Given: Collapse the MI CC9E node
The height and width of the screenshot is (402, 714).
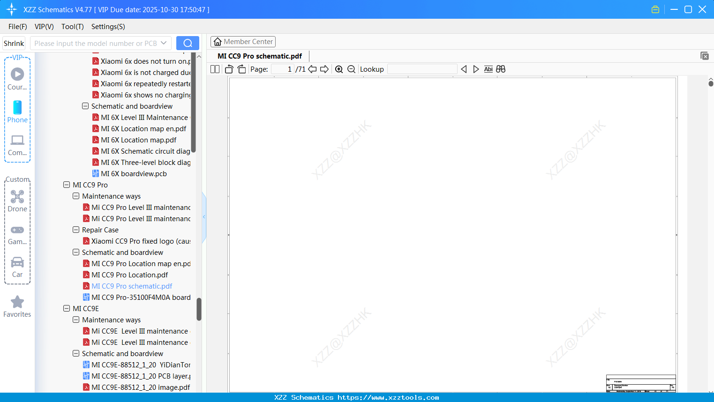Looking at the screenshot, I should click(x=67, y=309).
